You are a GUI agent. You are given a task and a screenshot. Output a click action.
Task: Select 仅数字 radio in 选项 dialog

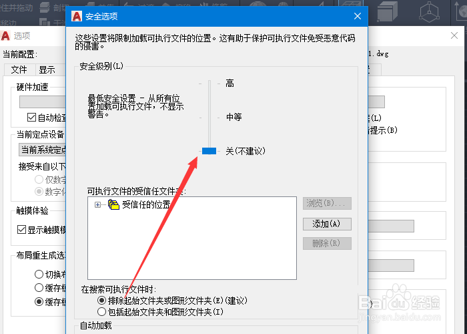tap(39, 180)
